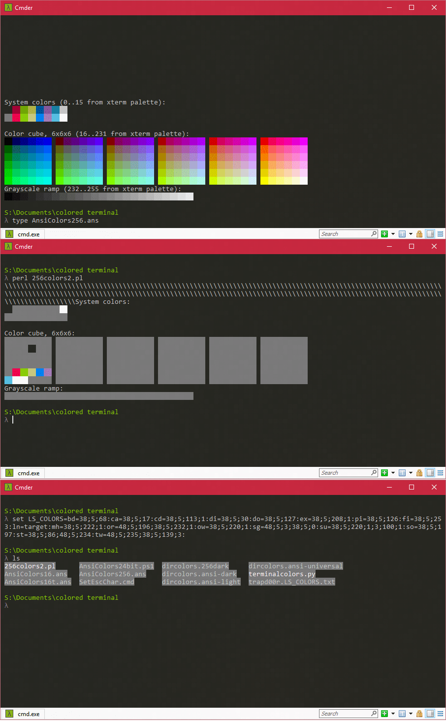Open a new console with the green plus icon
This screenshot has height=721, width=446.
point(384,233)
